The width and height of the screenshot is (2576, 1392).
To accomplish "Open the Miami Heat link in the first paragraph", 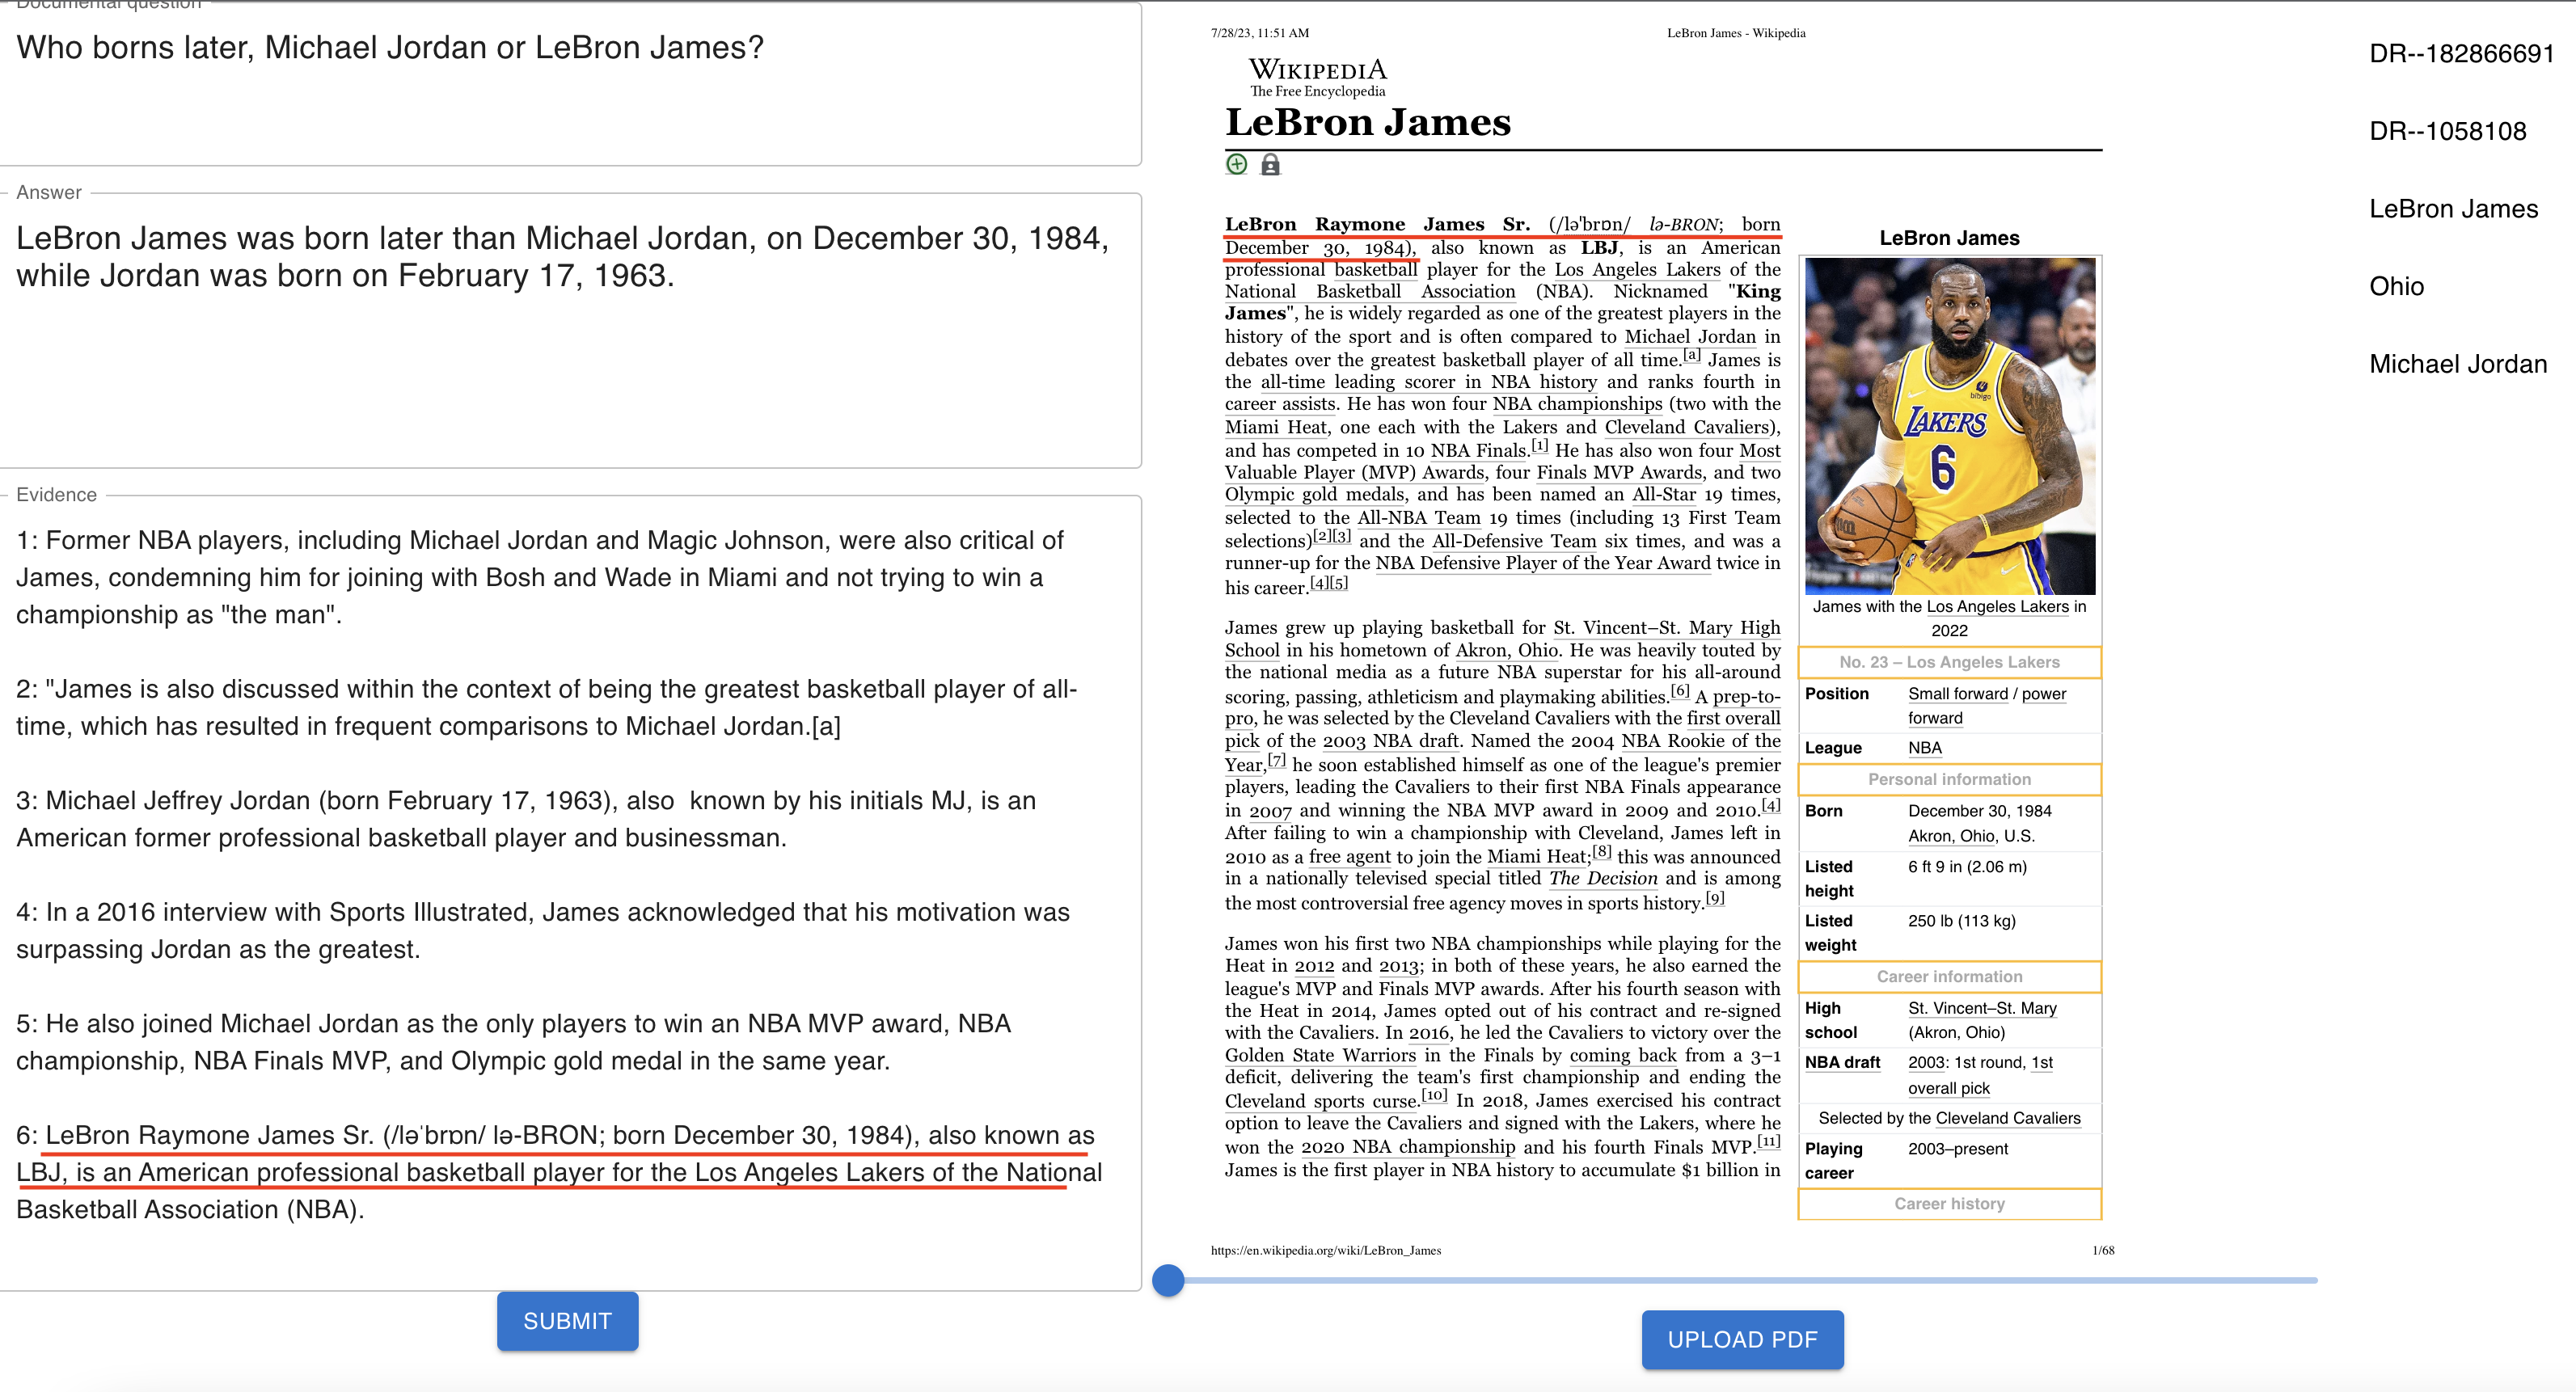I will [x=1275, y=427].
